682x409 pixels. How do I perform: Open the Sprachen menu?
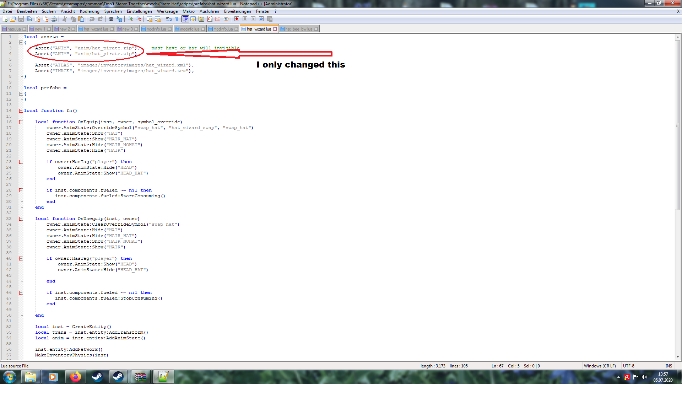pyautogui.click(x=113, y=11)
